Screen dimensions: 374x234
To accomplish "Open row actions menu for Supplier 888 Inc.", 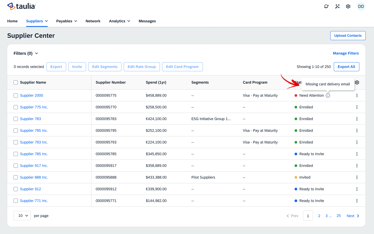I will click(357, 177).
